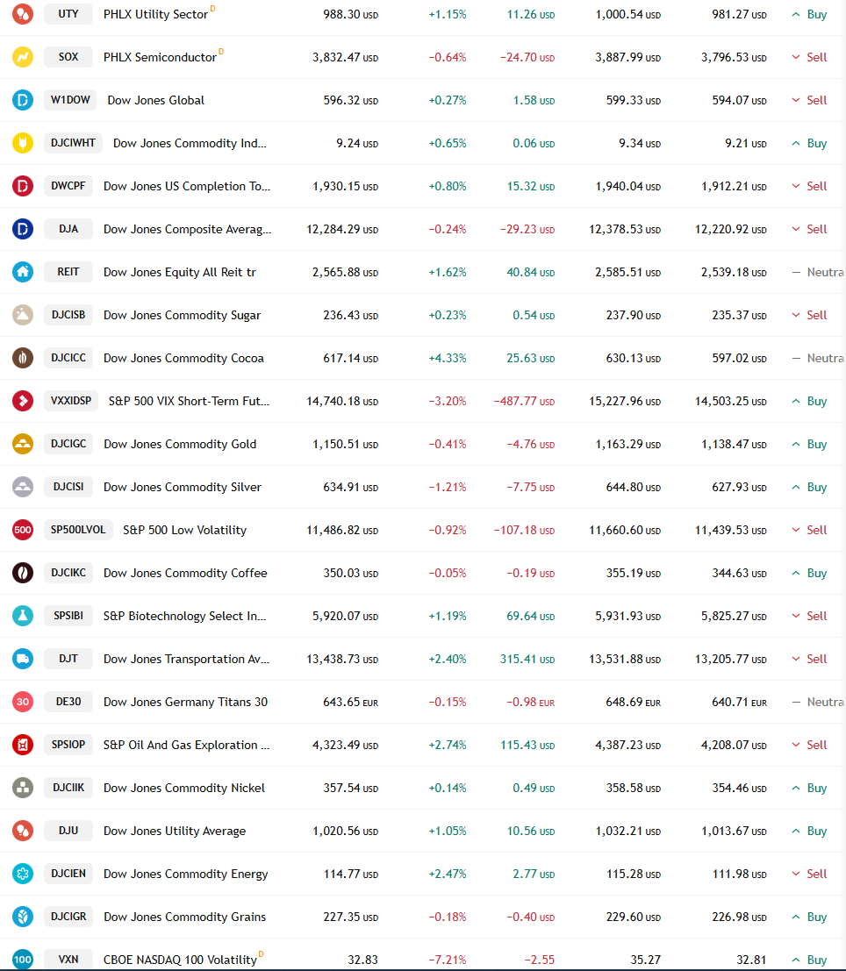The image size is (846, 971).
Task: Click the 4,208.07 USD low value
Action: click(734, 745)
